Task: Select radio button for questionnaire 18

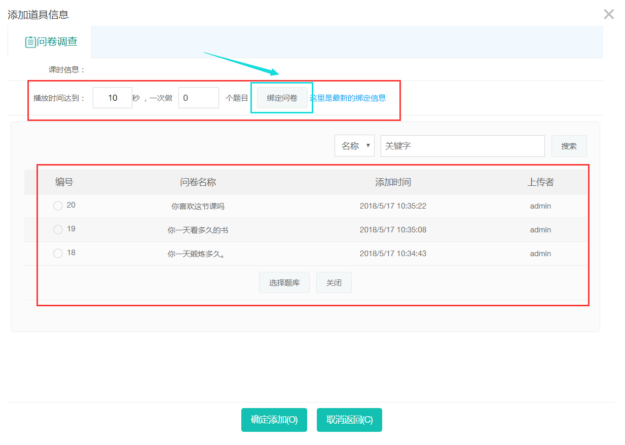Action: pos(58,253)
